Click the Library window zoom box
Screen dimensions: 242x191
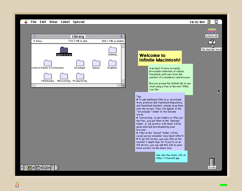[121, 36]
